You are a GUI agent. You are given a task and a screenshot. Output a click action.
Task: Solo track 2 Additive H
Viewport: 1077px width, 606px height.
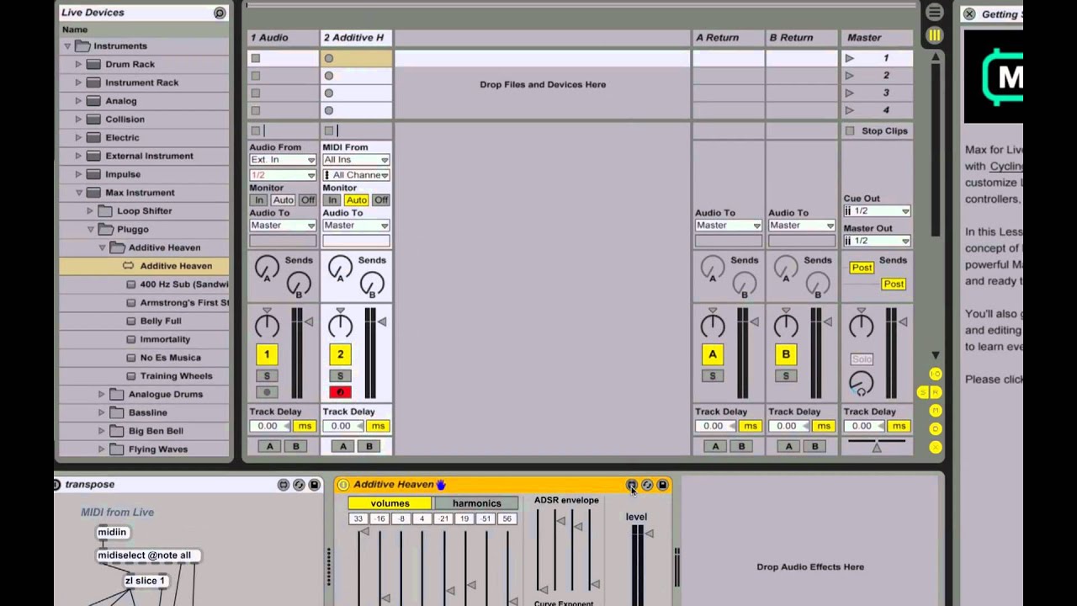(x=340, y=376)
